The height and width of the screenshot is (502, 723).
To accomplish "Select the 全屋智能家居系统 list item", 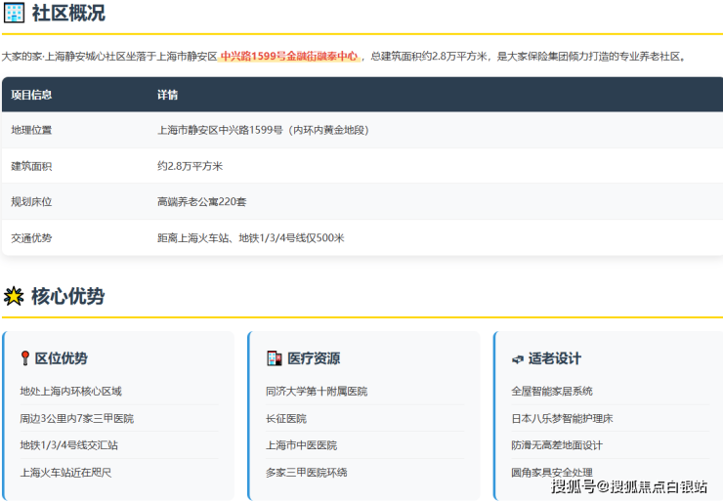I will 552,391.
